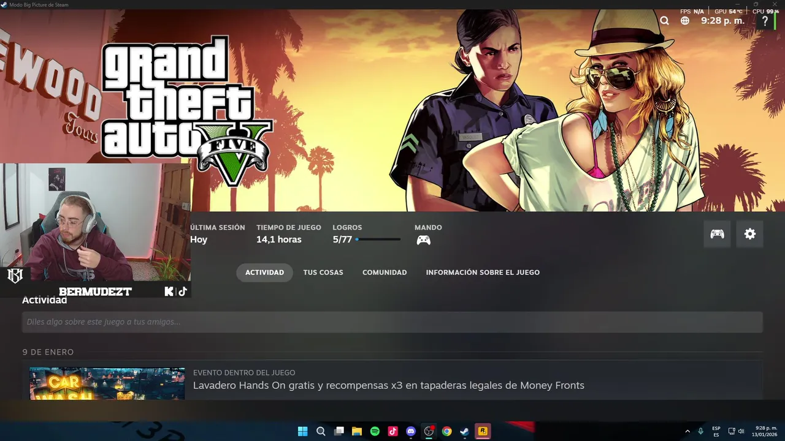
Task: Open game settings gear icon
Action: 750,234
